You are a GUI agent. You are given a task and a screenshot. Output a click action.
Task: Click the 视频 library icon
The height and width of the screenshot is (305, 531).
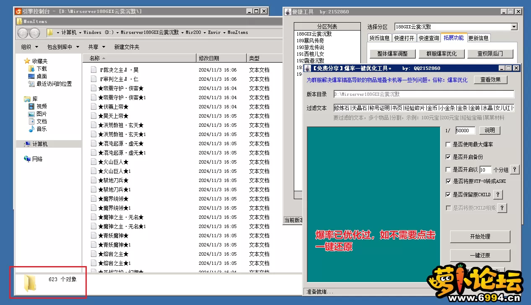point(31,106)
